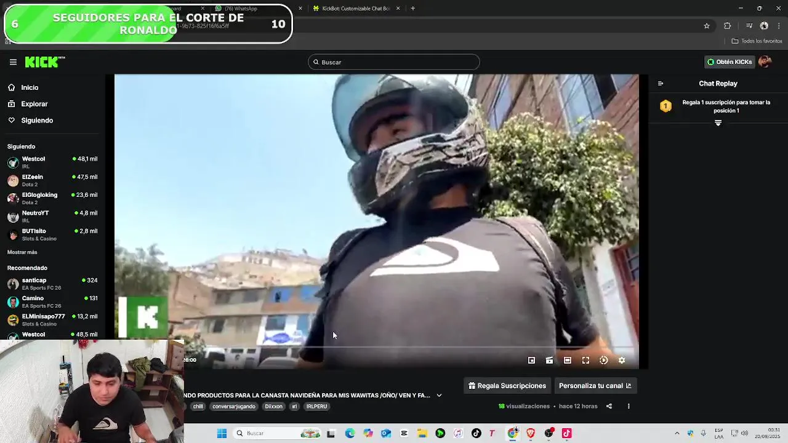Open playback speed control in player
Viewport: 788px width, 443px height.
603,361
